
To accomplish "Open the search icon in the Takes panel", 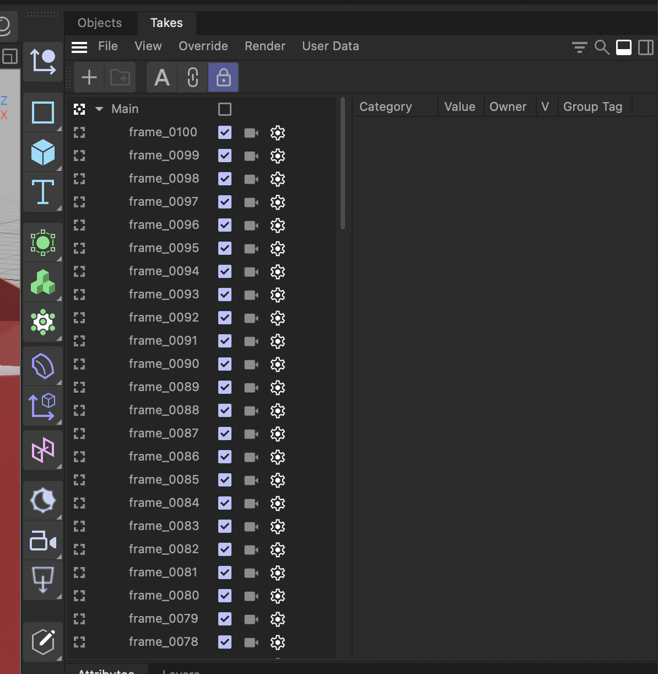I will (x=602, y=47).
